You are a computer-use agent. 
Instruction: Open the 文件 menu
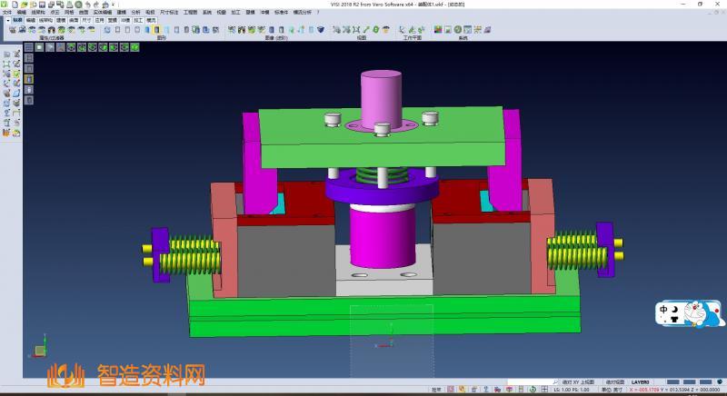pyautogui.click(x=7, y=11)
